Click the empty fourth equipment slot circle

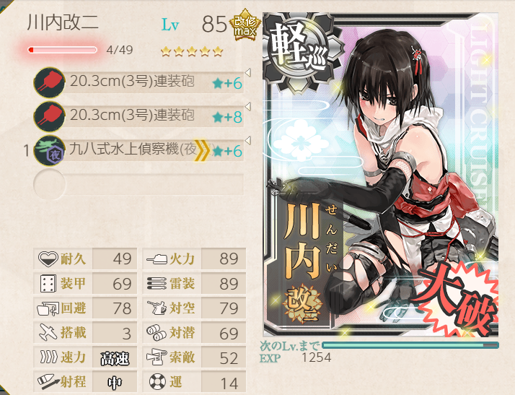click(49, 185)
